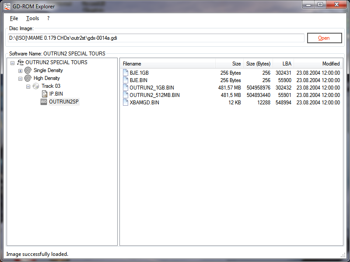This screenshot has width=350, height=262.
Task: Collapse the High Density node
Action: [20, 79]
